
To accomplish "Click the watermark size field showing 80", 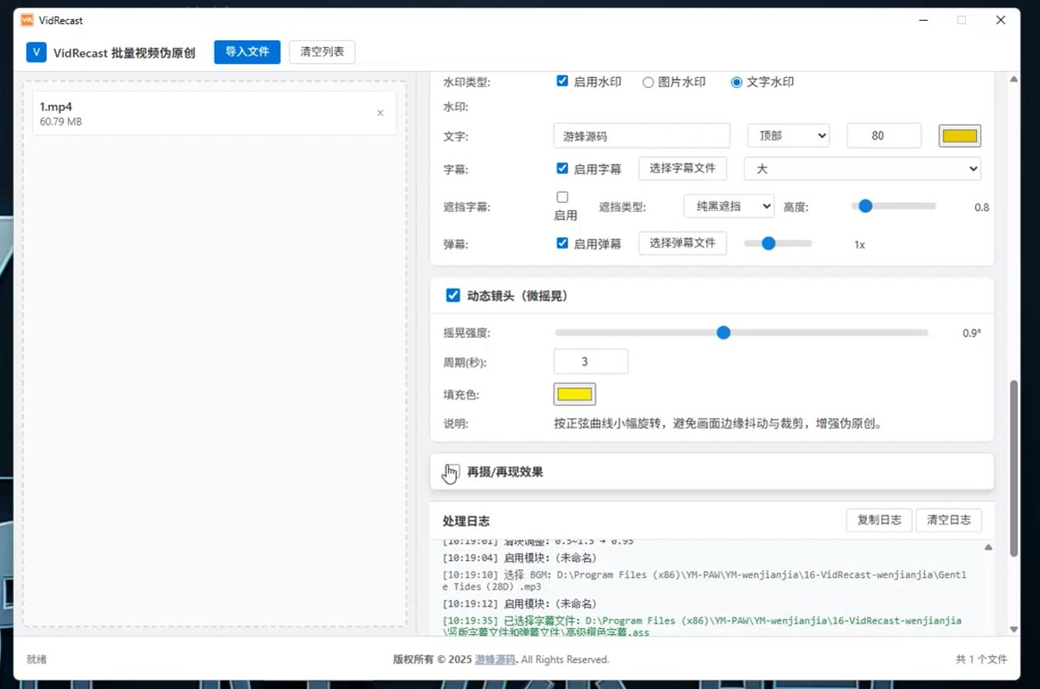I will tap(884, 136).
